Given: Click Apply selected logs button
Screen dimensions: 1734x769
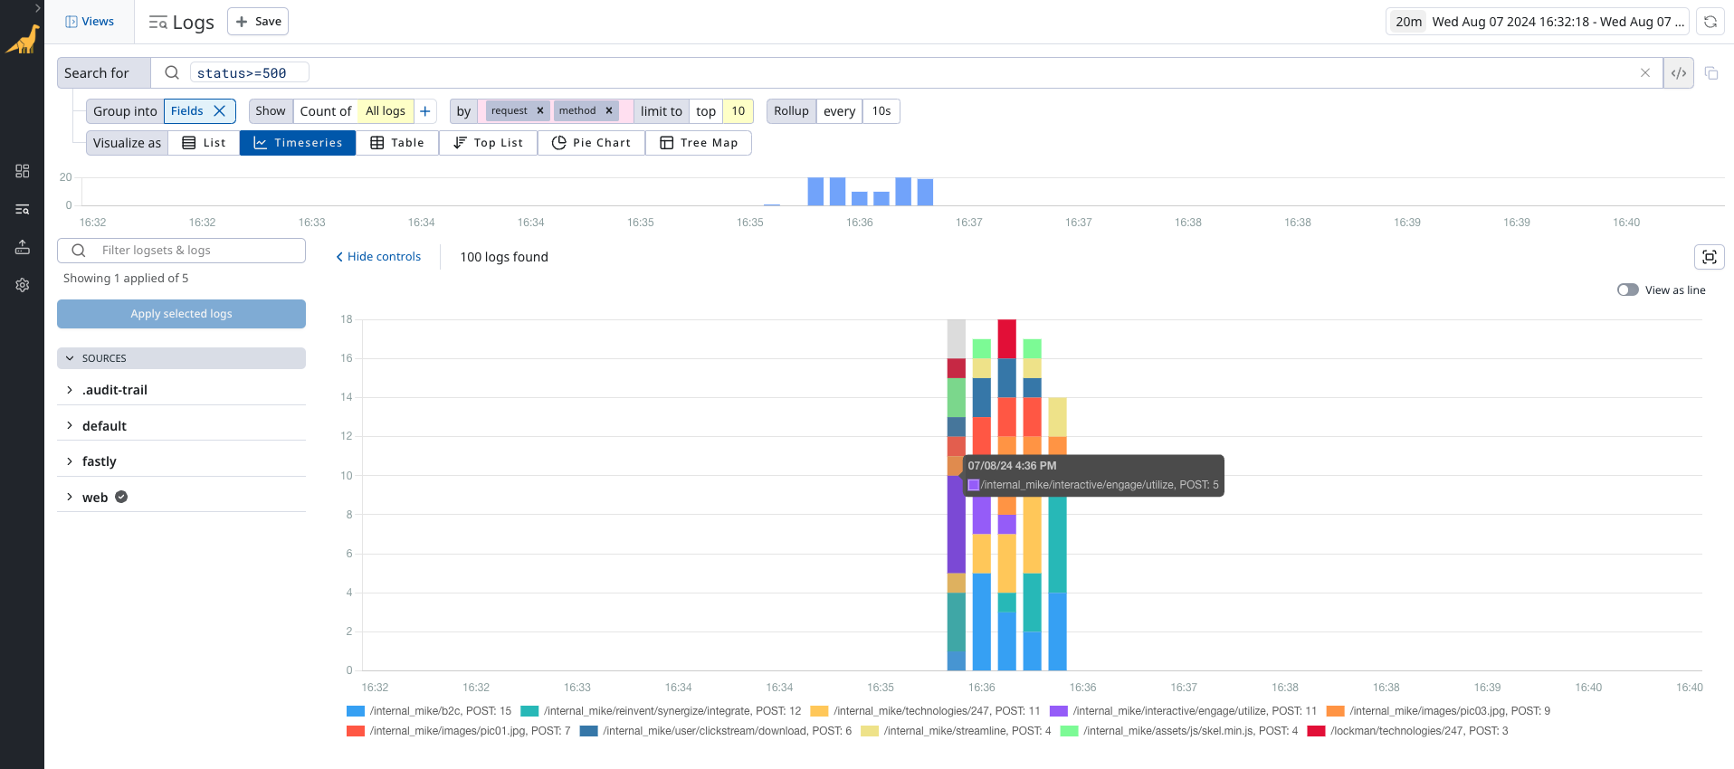Looking at the screenshot, I should pyautogui.click(x=181, y=314).
